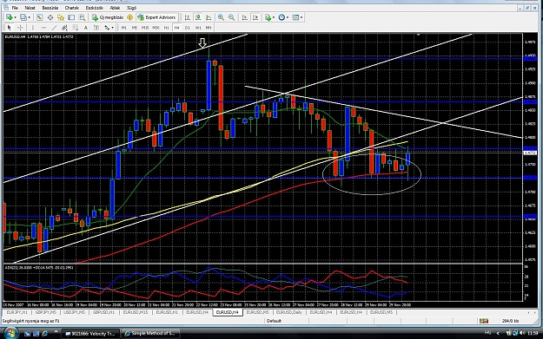Open the New Chart dropdown arrow
This screenshot has height=339, width=543.
click(x=15, y=17)
